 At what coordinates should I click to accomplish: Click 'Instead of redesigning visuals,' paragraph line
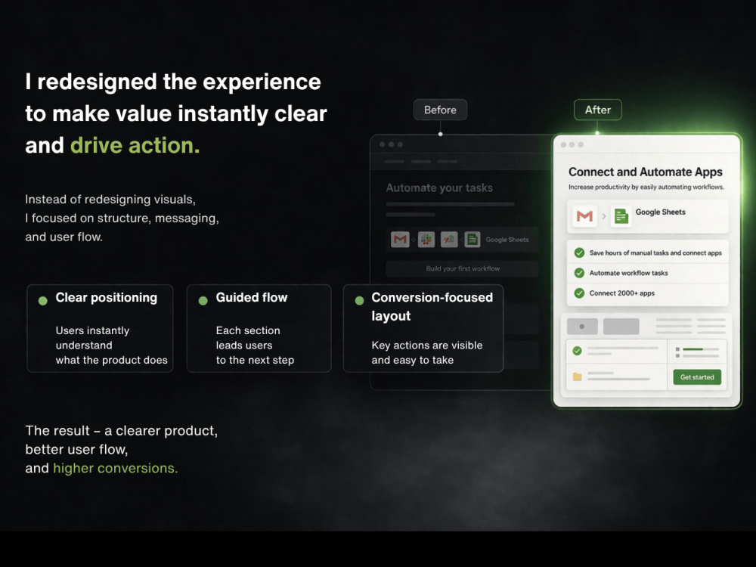(x=110, y=199)
